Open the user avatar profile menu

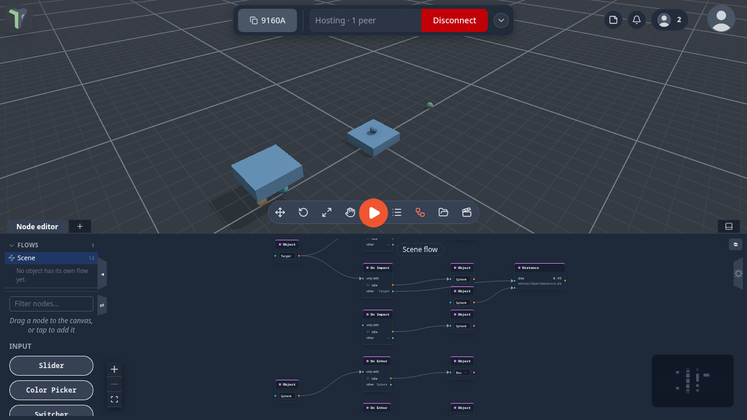721,18
